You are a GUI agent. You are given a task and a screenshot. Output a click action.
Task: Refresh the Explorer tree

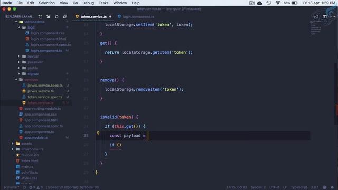click(x=57, y=16)
